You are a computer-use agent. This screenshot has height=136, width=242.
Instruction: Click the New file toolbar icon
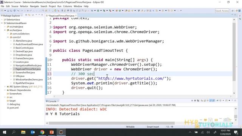click(x=2, y=11)
